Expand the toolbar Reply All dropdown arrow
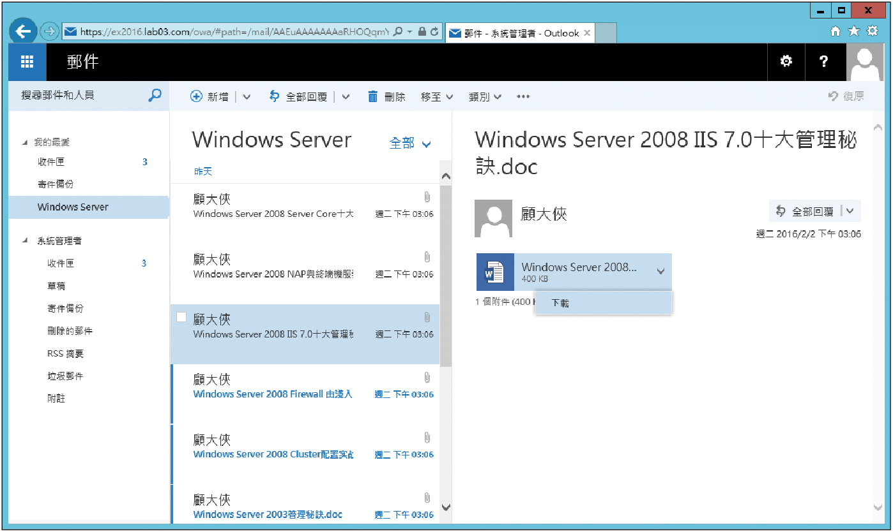 [346, 97]
